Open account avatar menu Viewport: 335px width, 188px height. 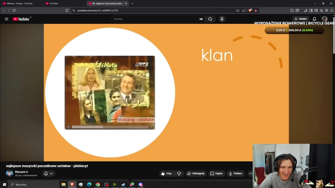(325, 19)
